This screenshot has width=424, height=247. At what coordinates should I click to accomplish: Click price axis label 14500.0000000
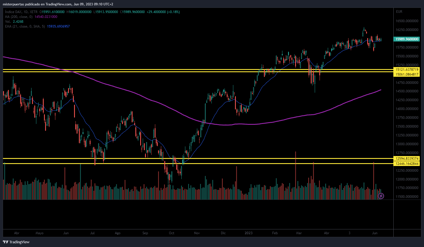(407, 91)
